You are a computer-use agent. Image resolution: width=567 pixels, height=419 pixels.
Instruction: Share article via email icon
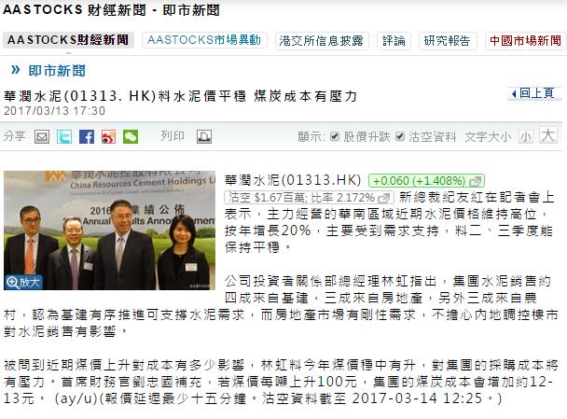(42, 137)
